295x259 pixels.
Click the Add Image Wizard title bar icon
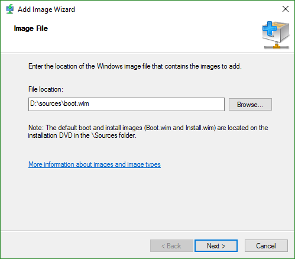pos(9,9)
